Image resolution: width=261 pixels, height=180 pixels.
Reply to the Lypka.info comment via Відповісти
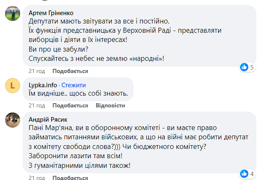tap(111, 105)
